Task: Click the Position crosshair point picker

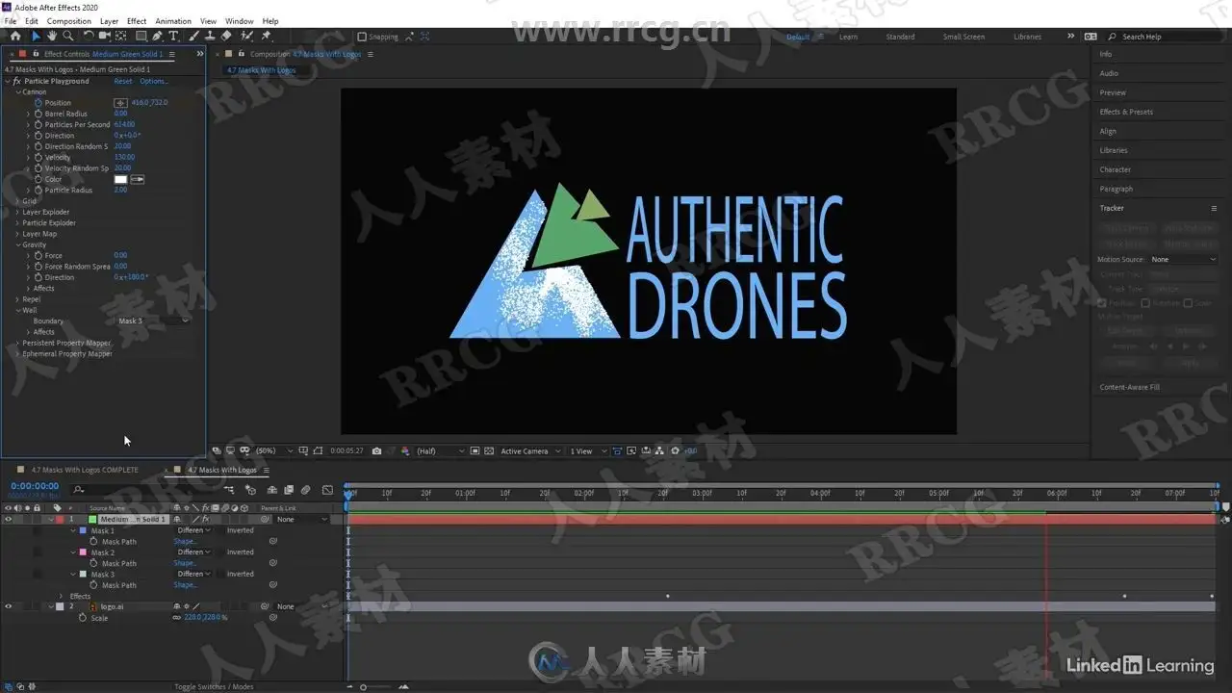Action: (x=120, y=103)
